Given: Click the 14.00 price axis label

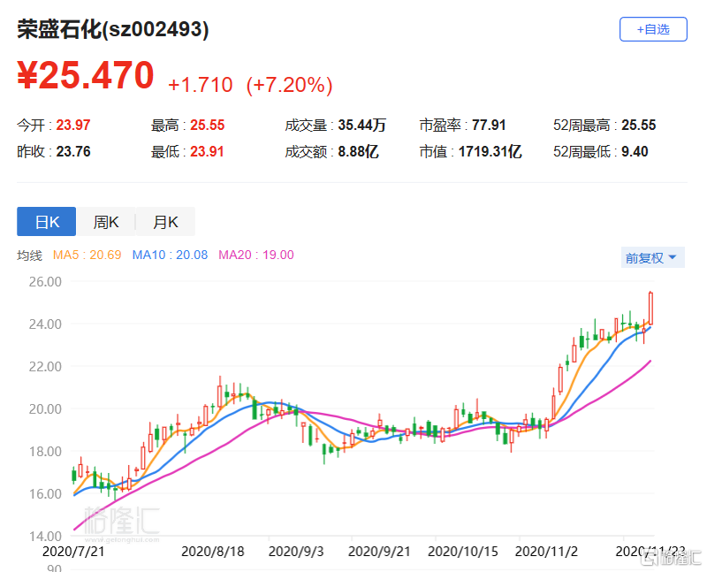Looking at the screenshot, I should (45, 537).
